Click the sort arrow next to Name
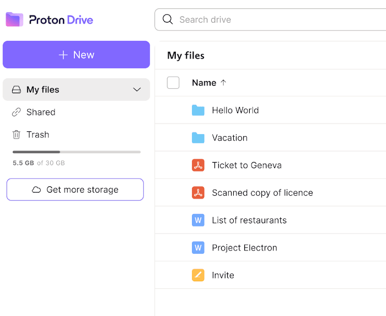The height and width of the screenshot is (316, 386). [223, 83]
